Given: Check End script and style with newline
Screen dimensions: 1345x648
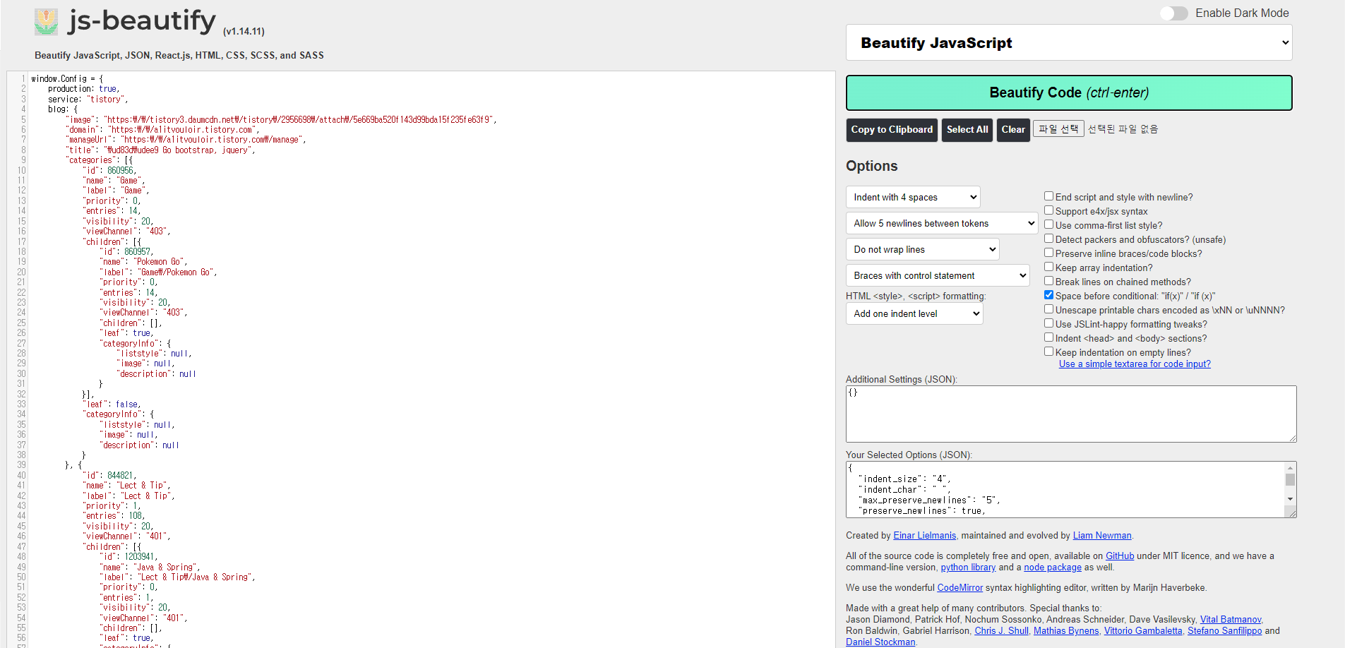Looking at the screenshot, I should coord(1048,196).
